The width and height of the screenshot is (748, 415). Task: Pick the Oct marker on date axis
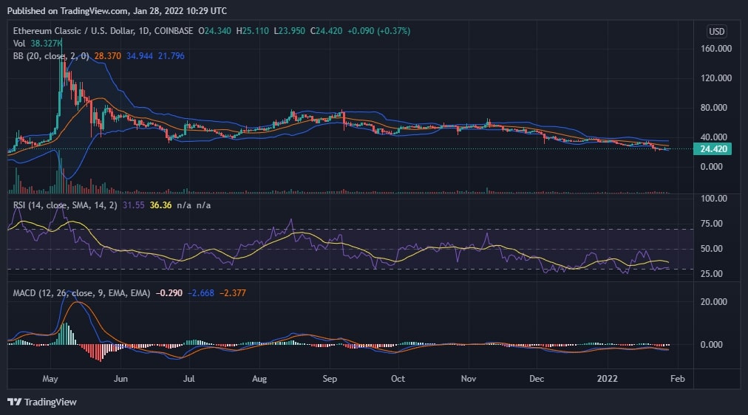coord(398,379)
